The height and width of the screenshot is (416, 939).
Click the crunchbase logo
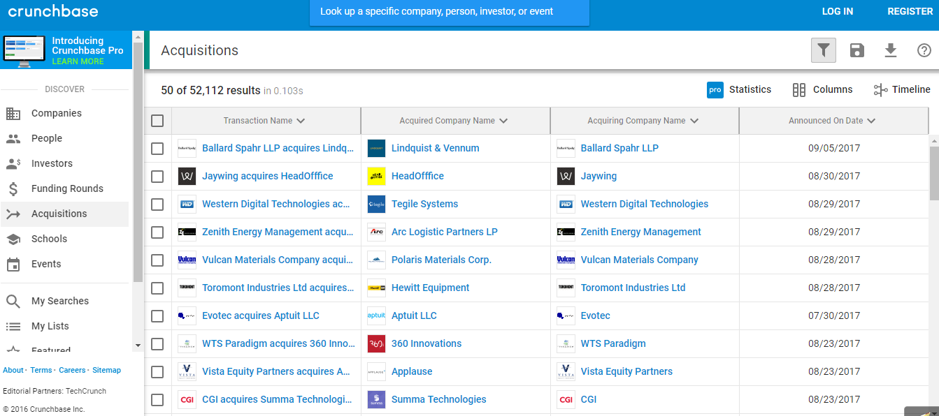tap(53, 11)
